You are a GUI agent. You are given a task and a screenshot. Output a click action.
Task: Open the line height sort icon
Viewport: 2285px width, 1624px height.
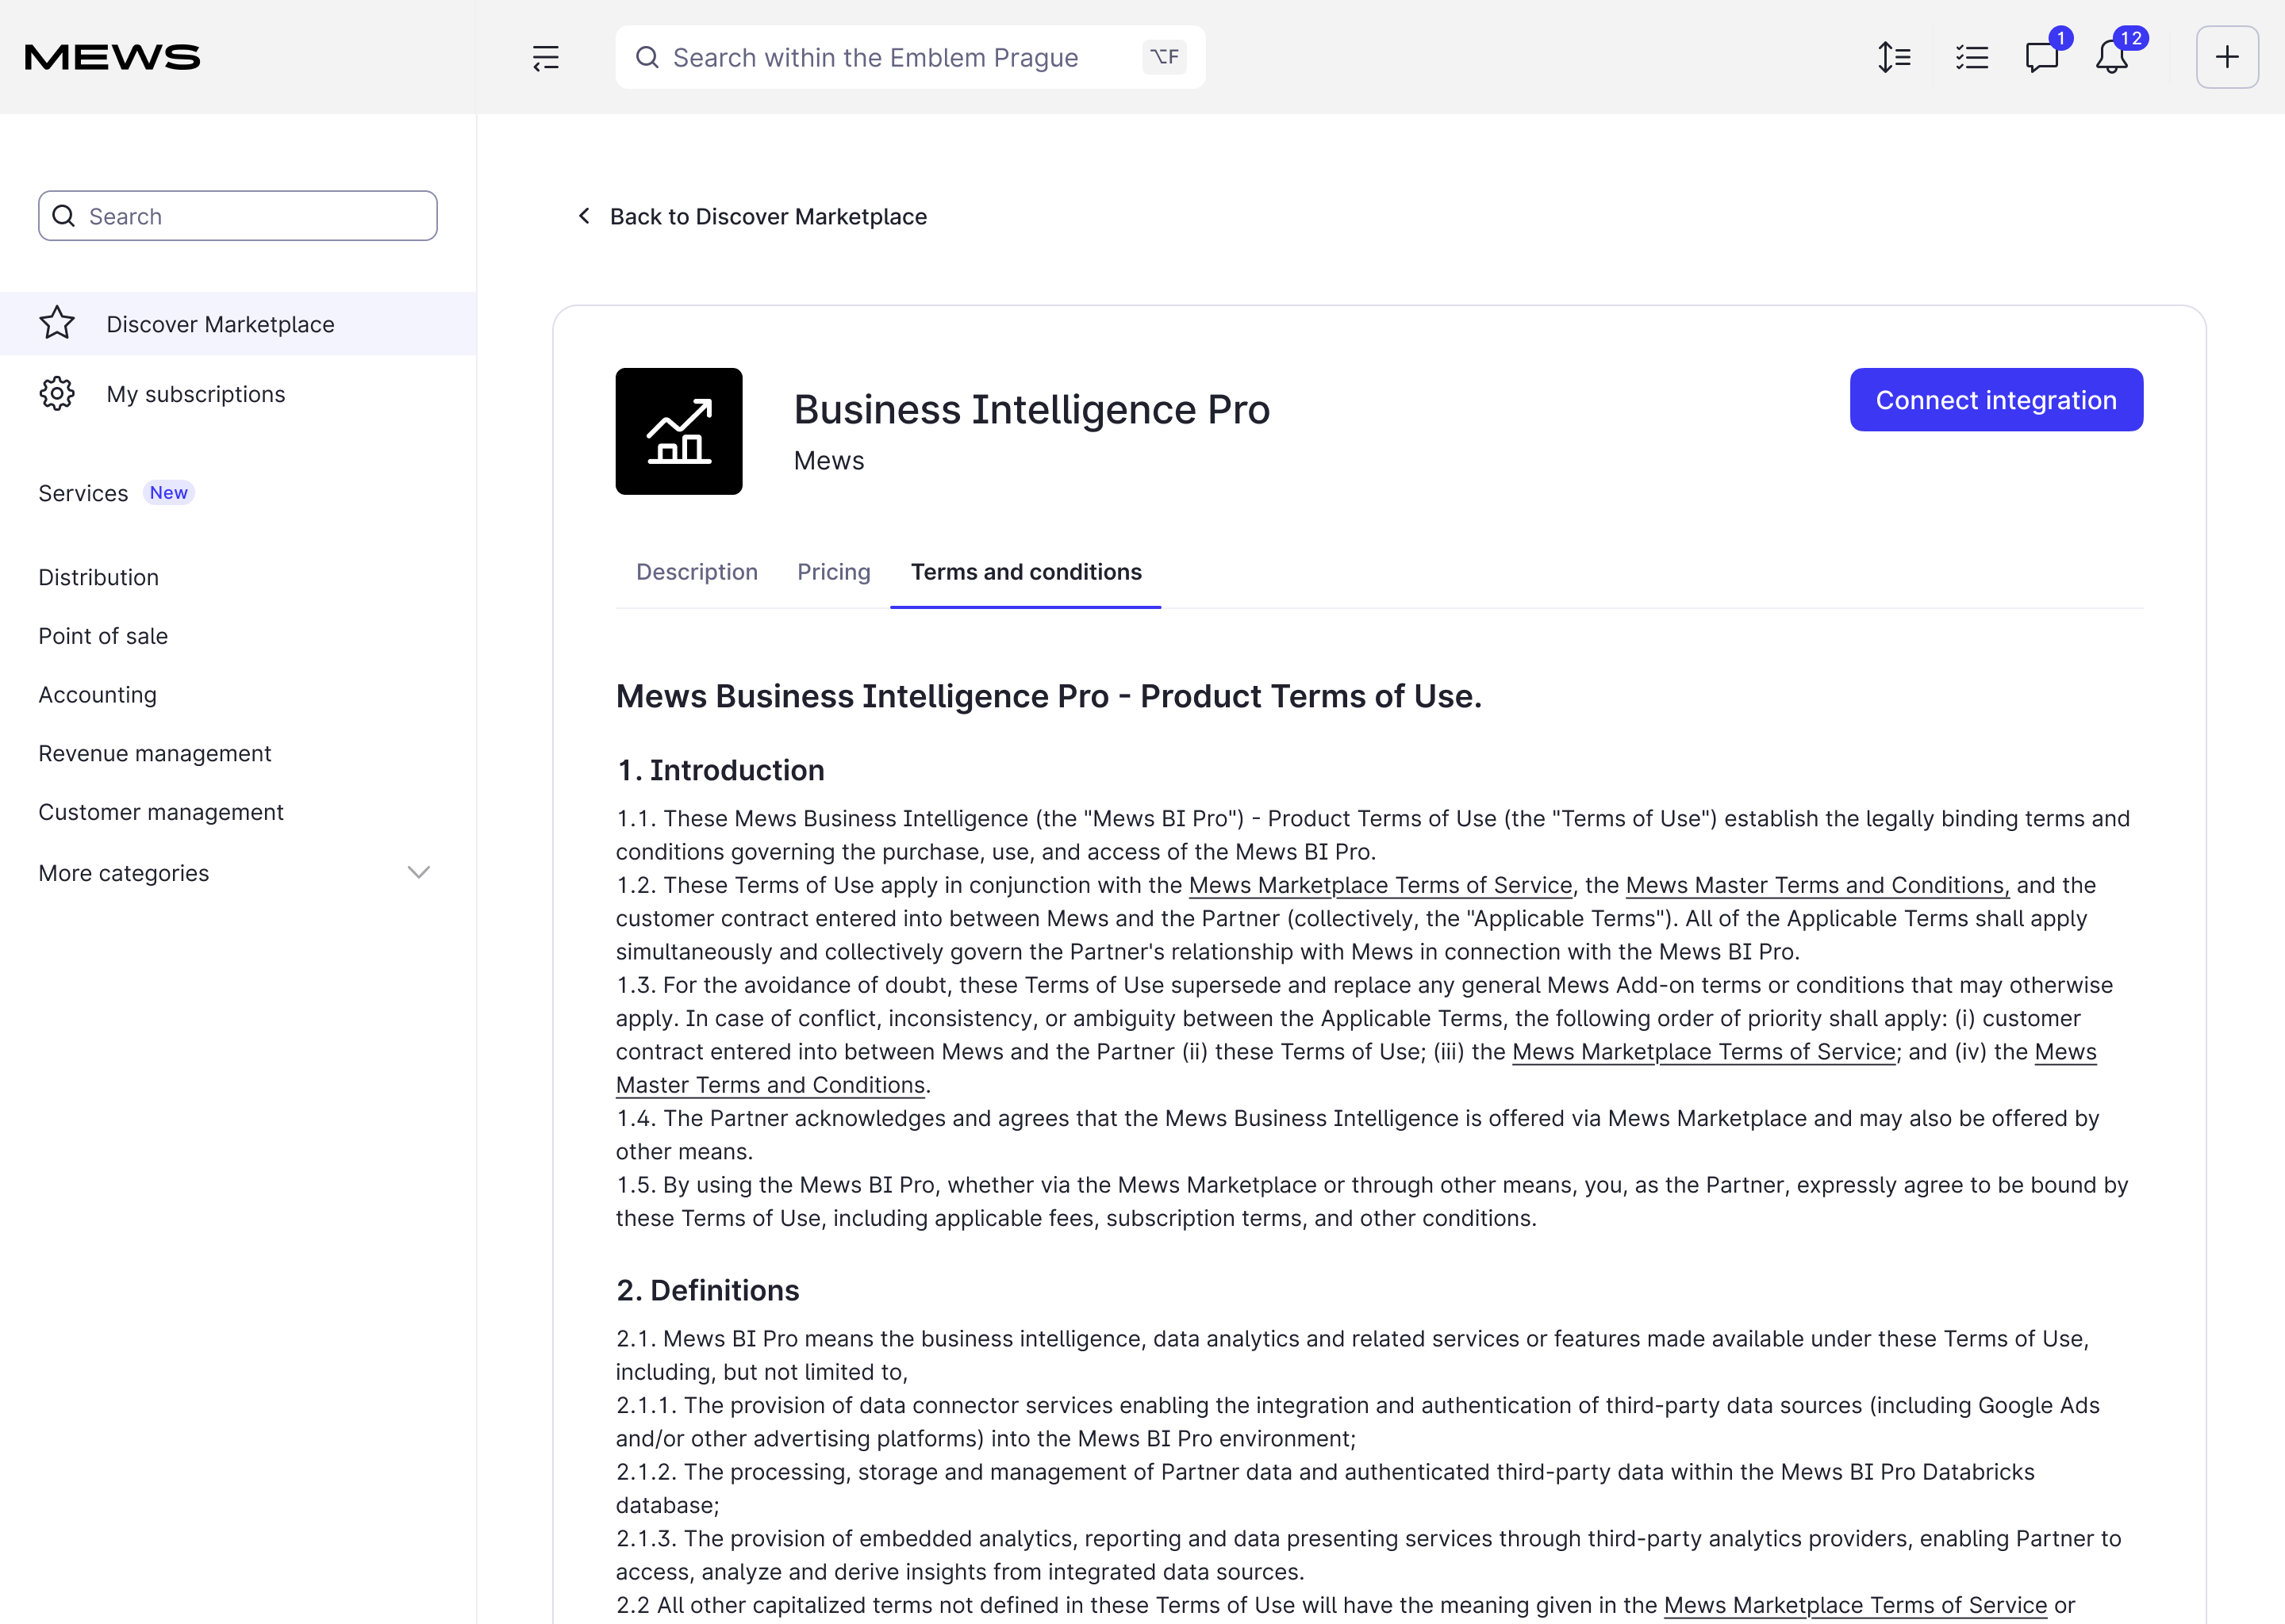click(1894, 57)
